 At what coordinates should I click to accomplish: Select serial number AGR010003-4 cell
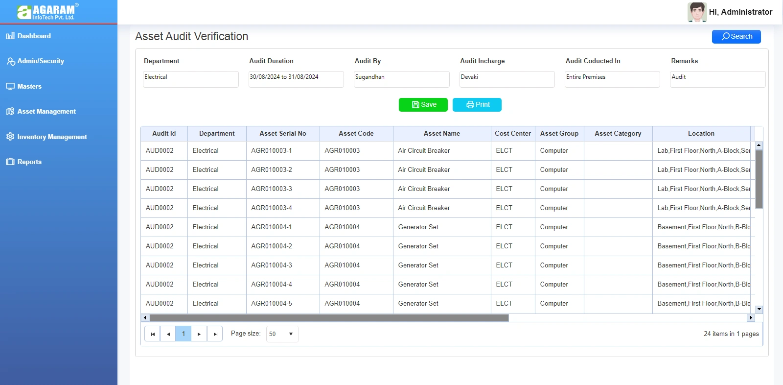283,208
